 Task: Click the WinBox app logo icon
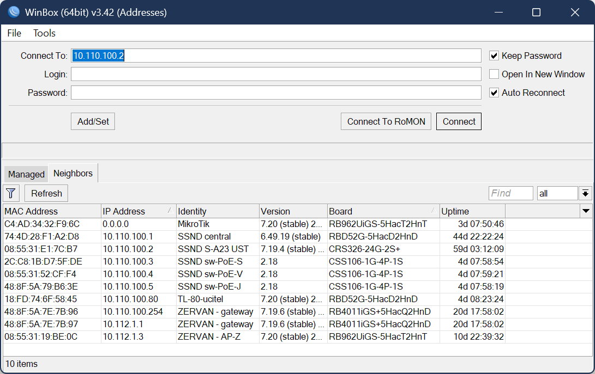[x=14, y=12]
